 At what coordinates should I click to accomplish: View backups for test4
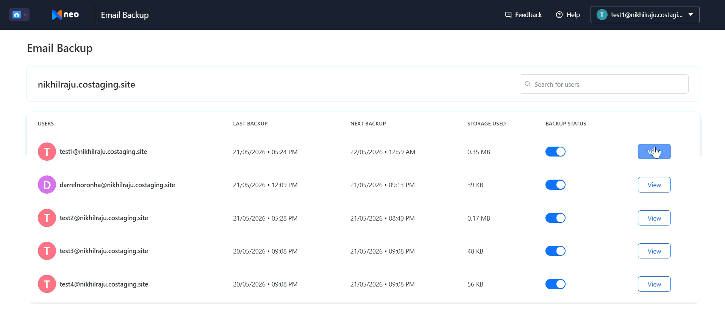click(654, 284)
